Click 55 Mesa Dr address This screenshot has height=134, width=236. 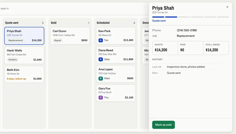point(105,35)
